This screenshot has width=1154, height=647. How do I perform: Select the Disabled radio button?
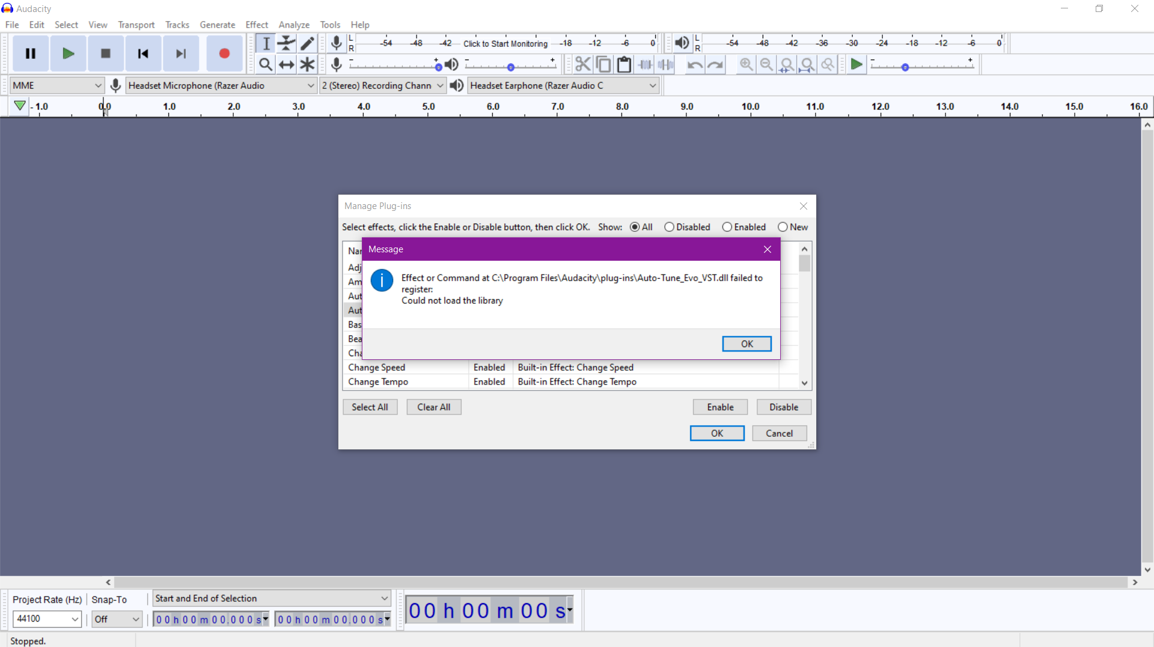pyautogui.click(x=669, y=227)
